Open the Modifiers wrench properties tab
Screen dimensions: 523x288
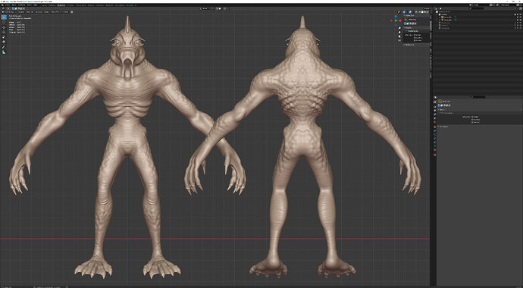click(x=435, y=130)
